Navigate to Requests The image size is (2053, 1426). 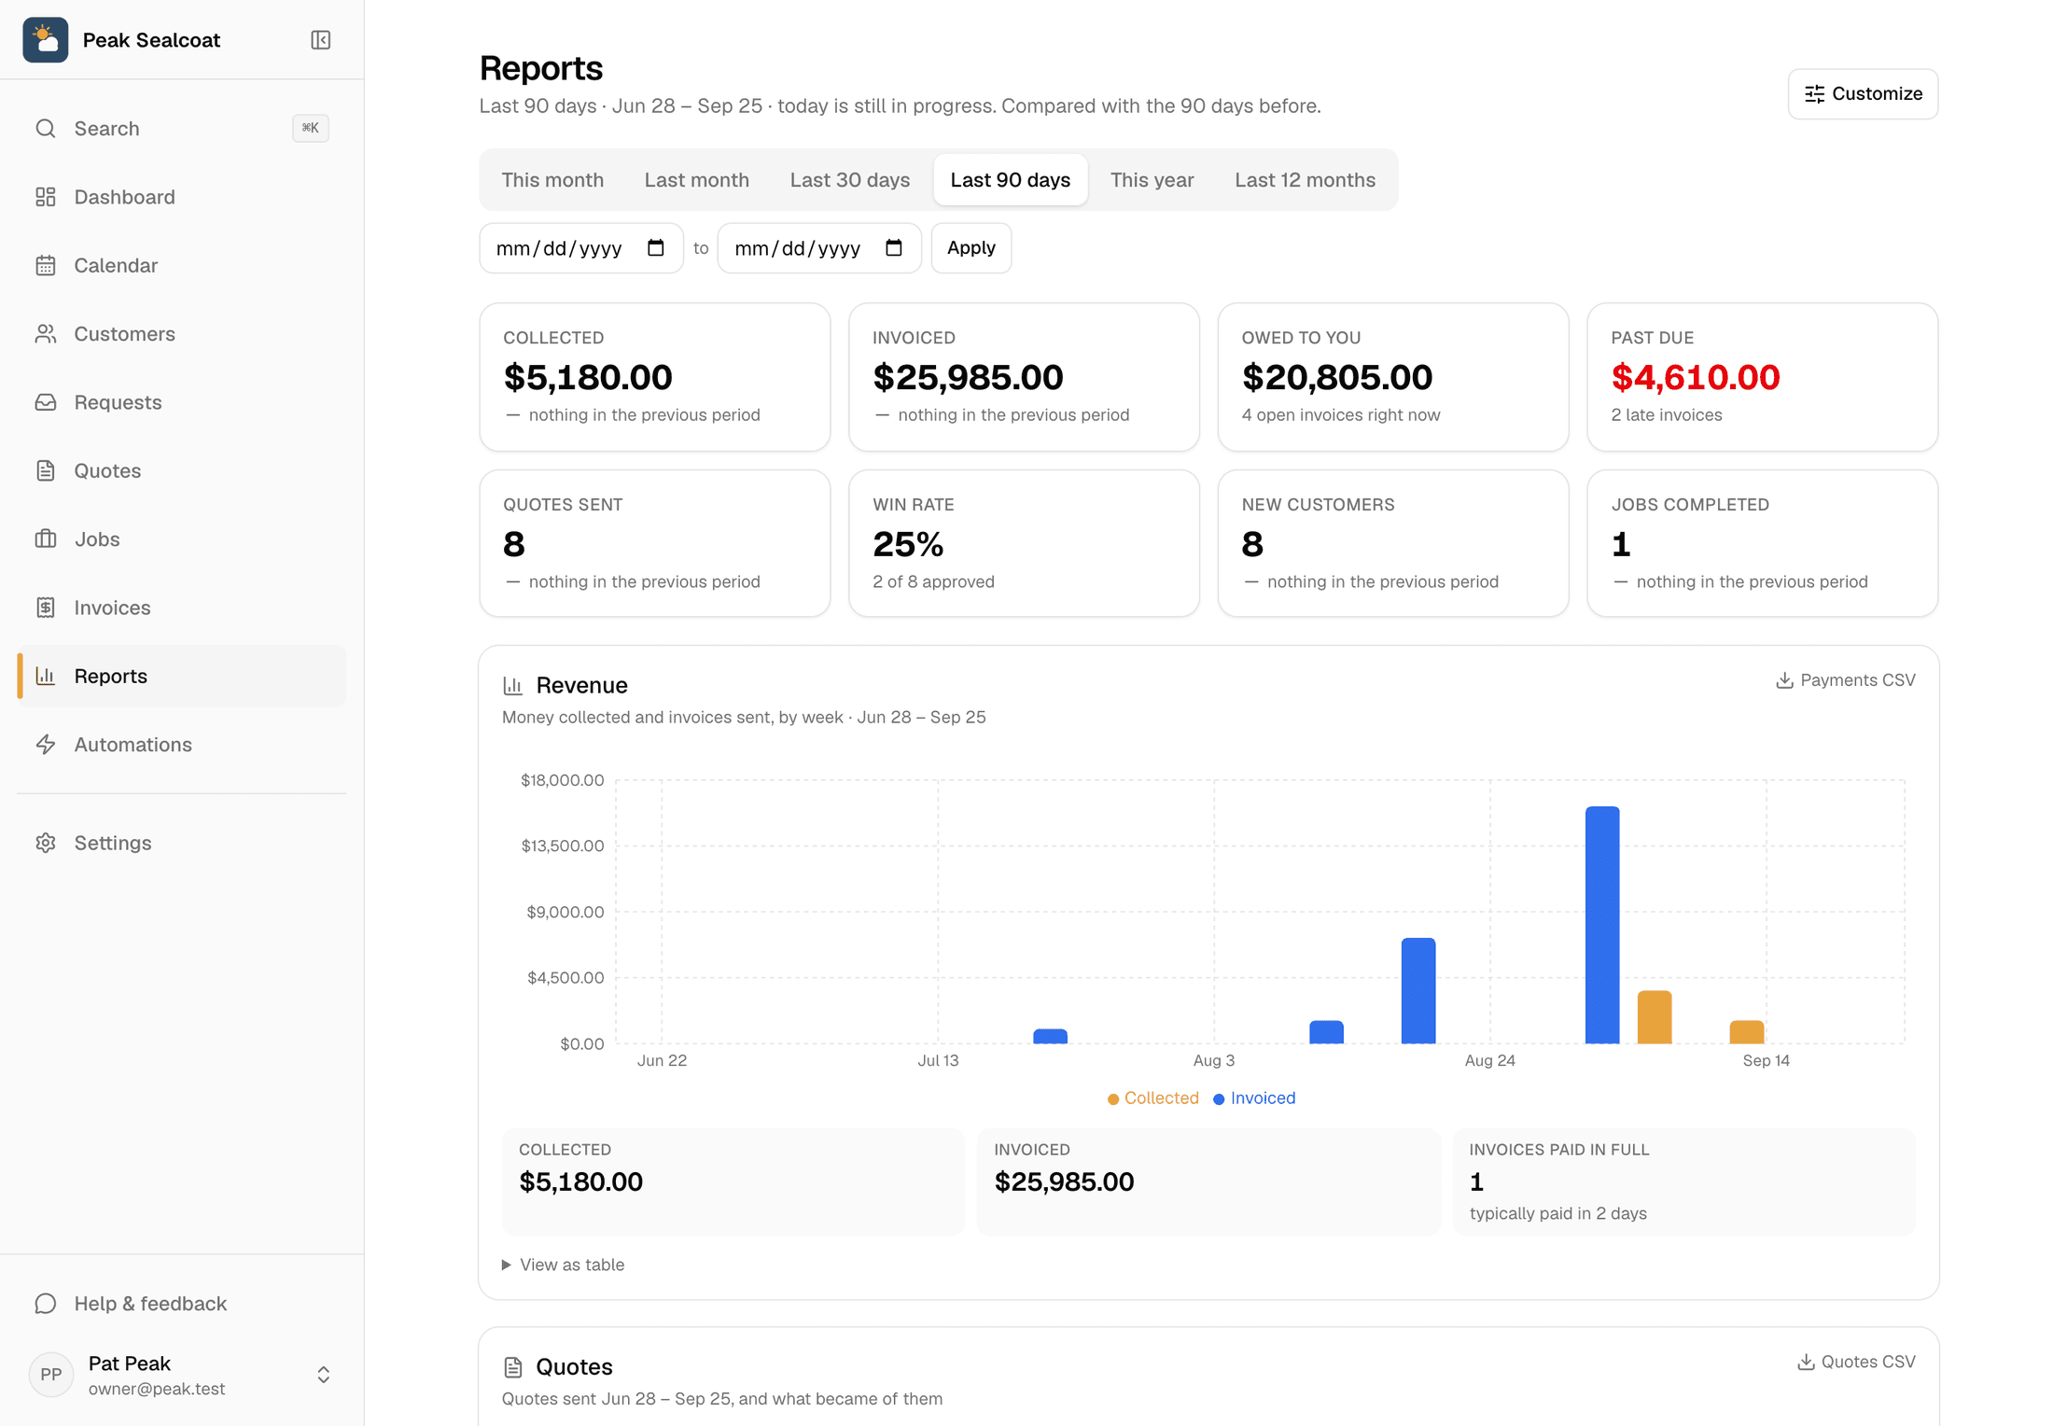[x=182, y=402]
